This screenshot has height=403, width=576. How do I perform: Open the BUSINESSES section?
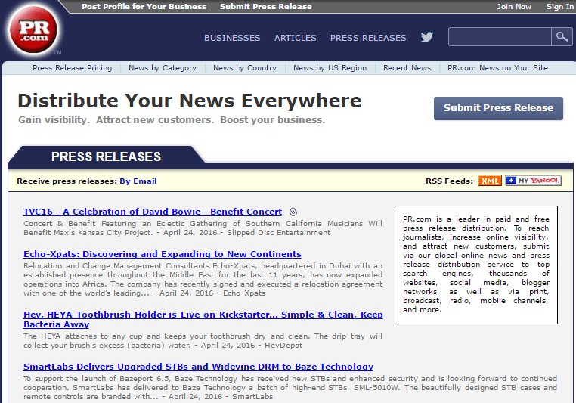click(x=232, y=38)
